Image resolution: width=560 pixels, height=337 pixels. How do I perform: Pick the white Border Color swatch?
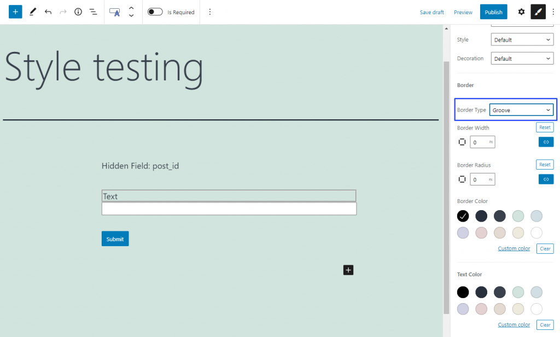pos(536,233)
